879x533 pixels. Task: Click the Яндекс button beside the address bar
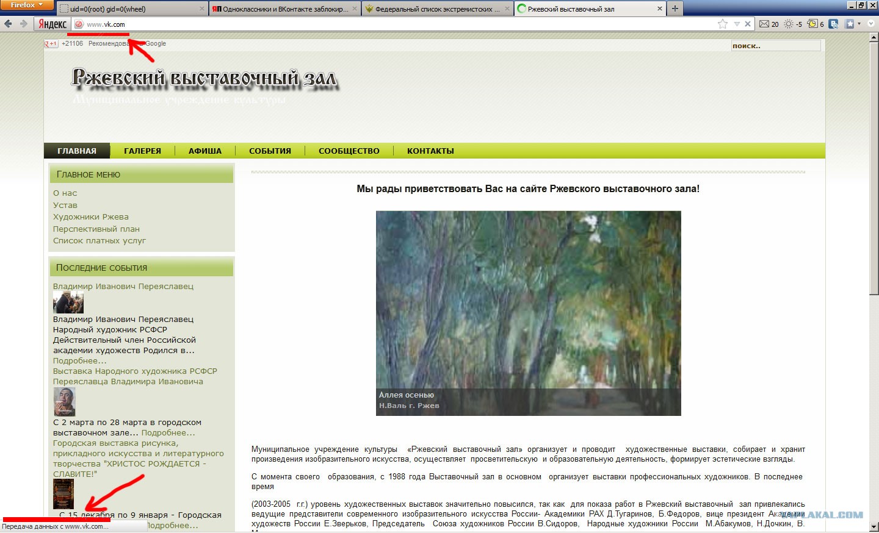coord(52,24)
